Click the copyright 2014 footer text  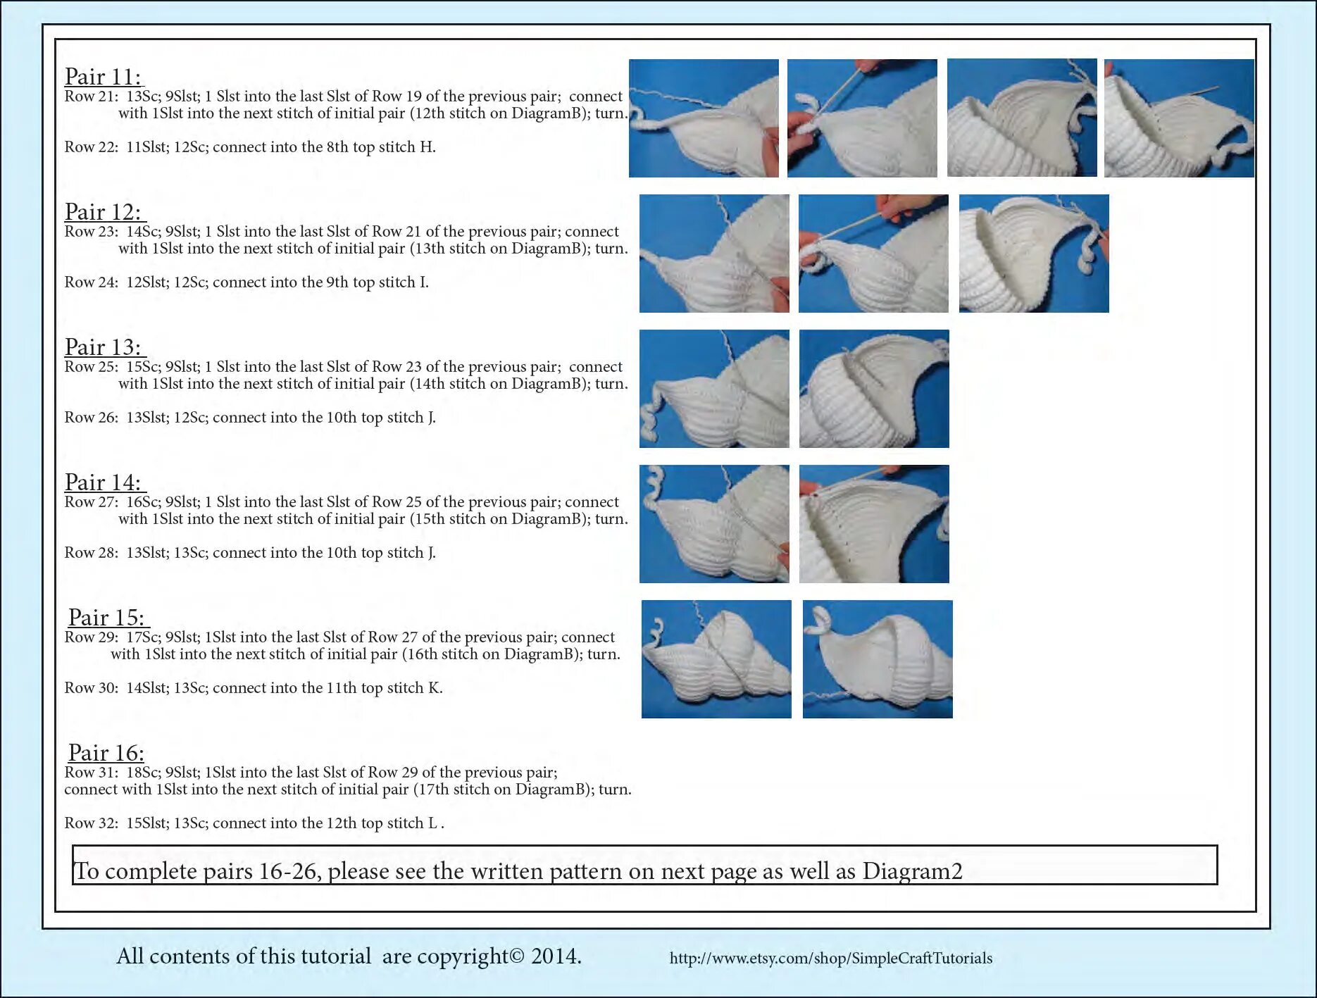[349, 956]
